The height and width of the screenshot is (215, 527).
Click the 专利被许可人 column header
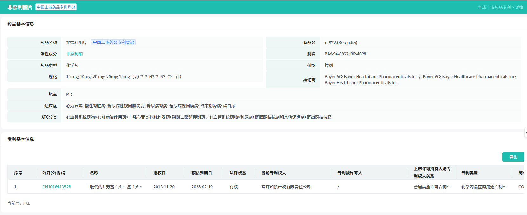click(350, 173)
